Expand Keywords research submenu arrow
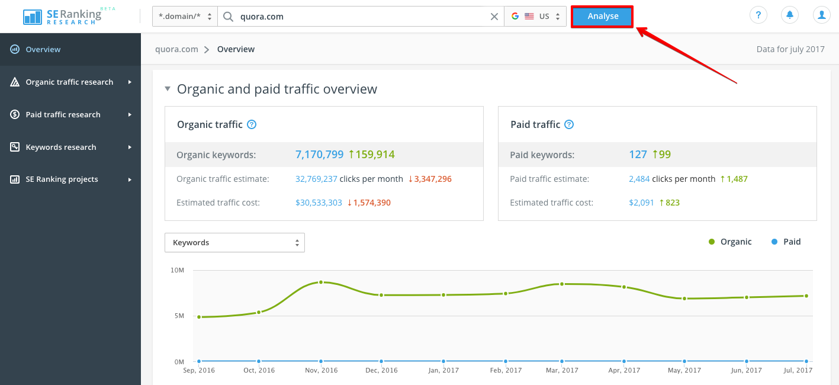The width and height of the screenshot is (839, 385). (130, 147)
